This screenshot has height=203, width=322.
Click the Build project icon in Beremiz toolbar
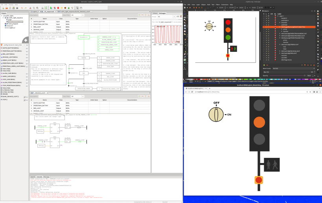click(x=51, y=8)
